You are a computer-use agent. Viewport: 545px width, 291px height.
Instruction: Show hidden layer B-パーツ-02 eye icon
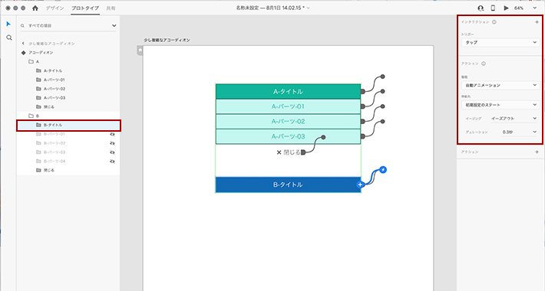point(112,143)
